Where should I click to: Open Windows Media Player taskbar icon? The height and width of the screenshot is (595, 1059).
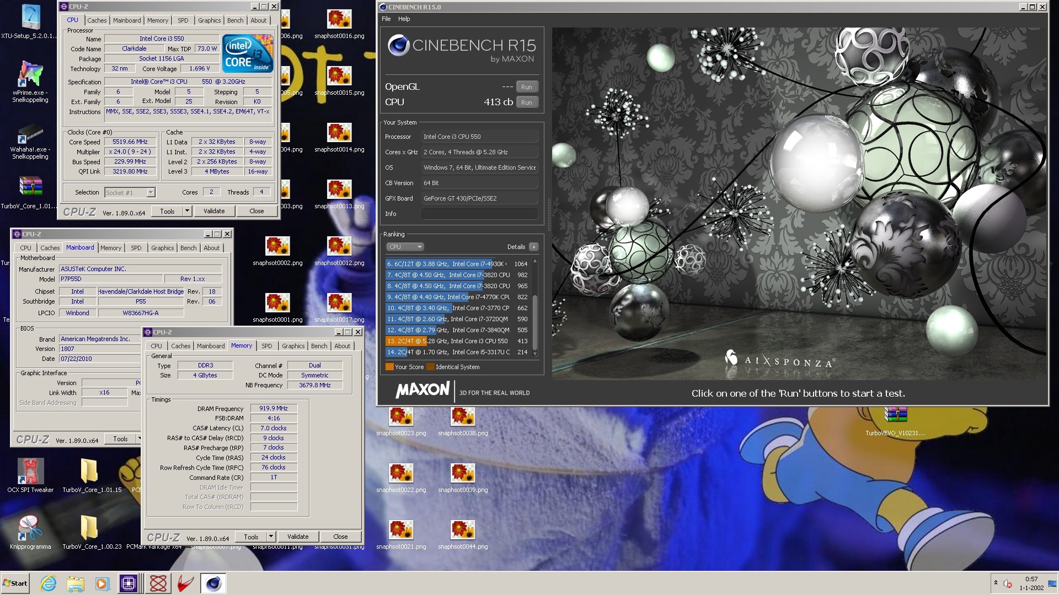(101, 583)
